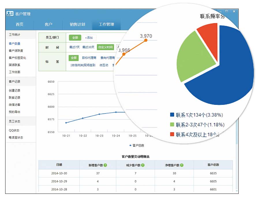
Task: Select the 2014-10-28 table row date
Action: coord(59,190)
